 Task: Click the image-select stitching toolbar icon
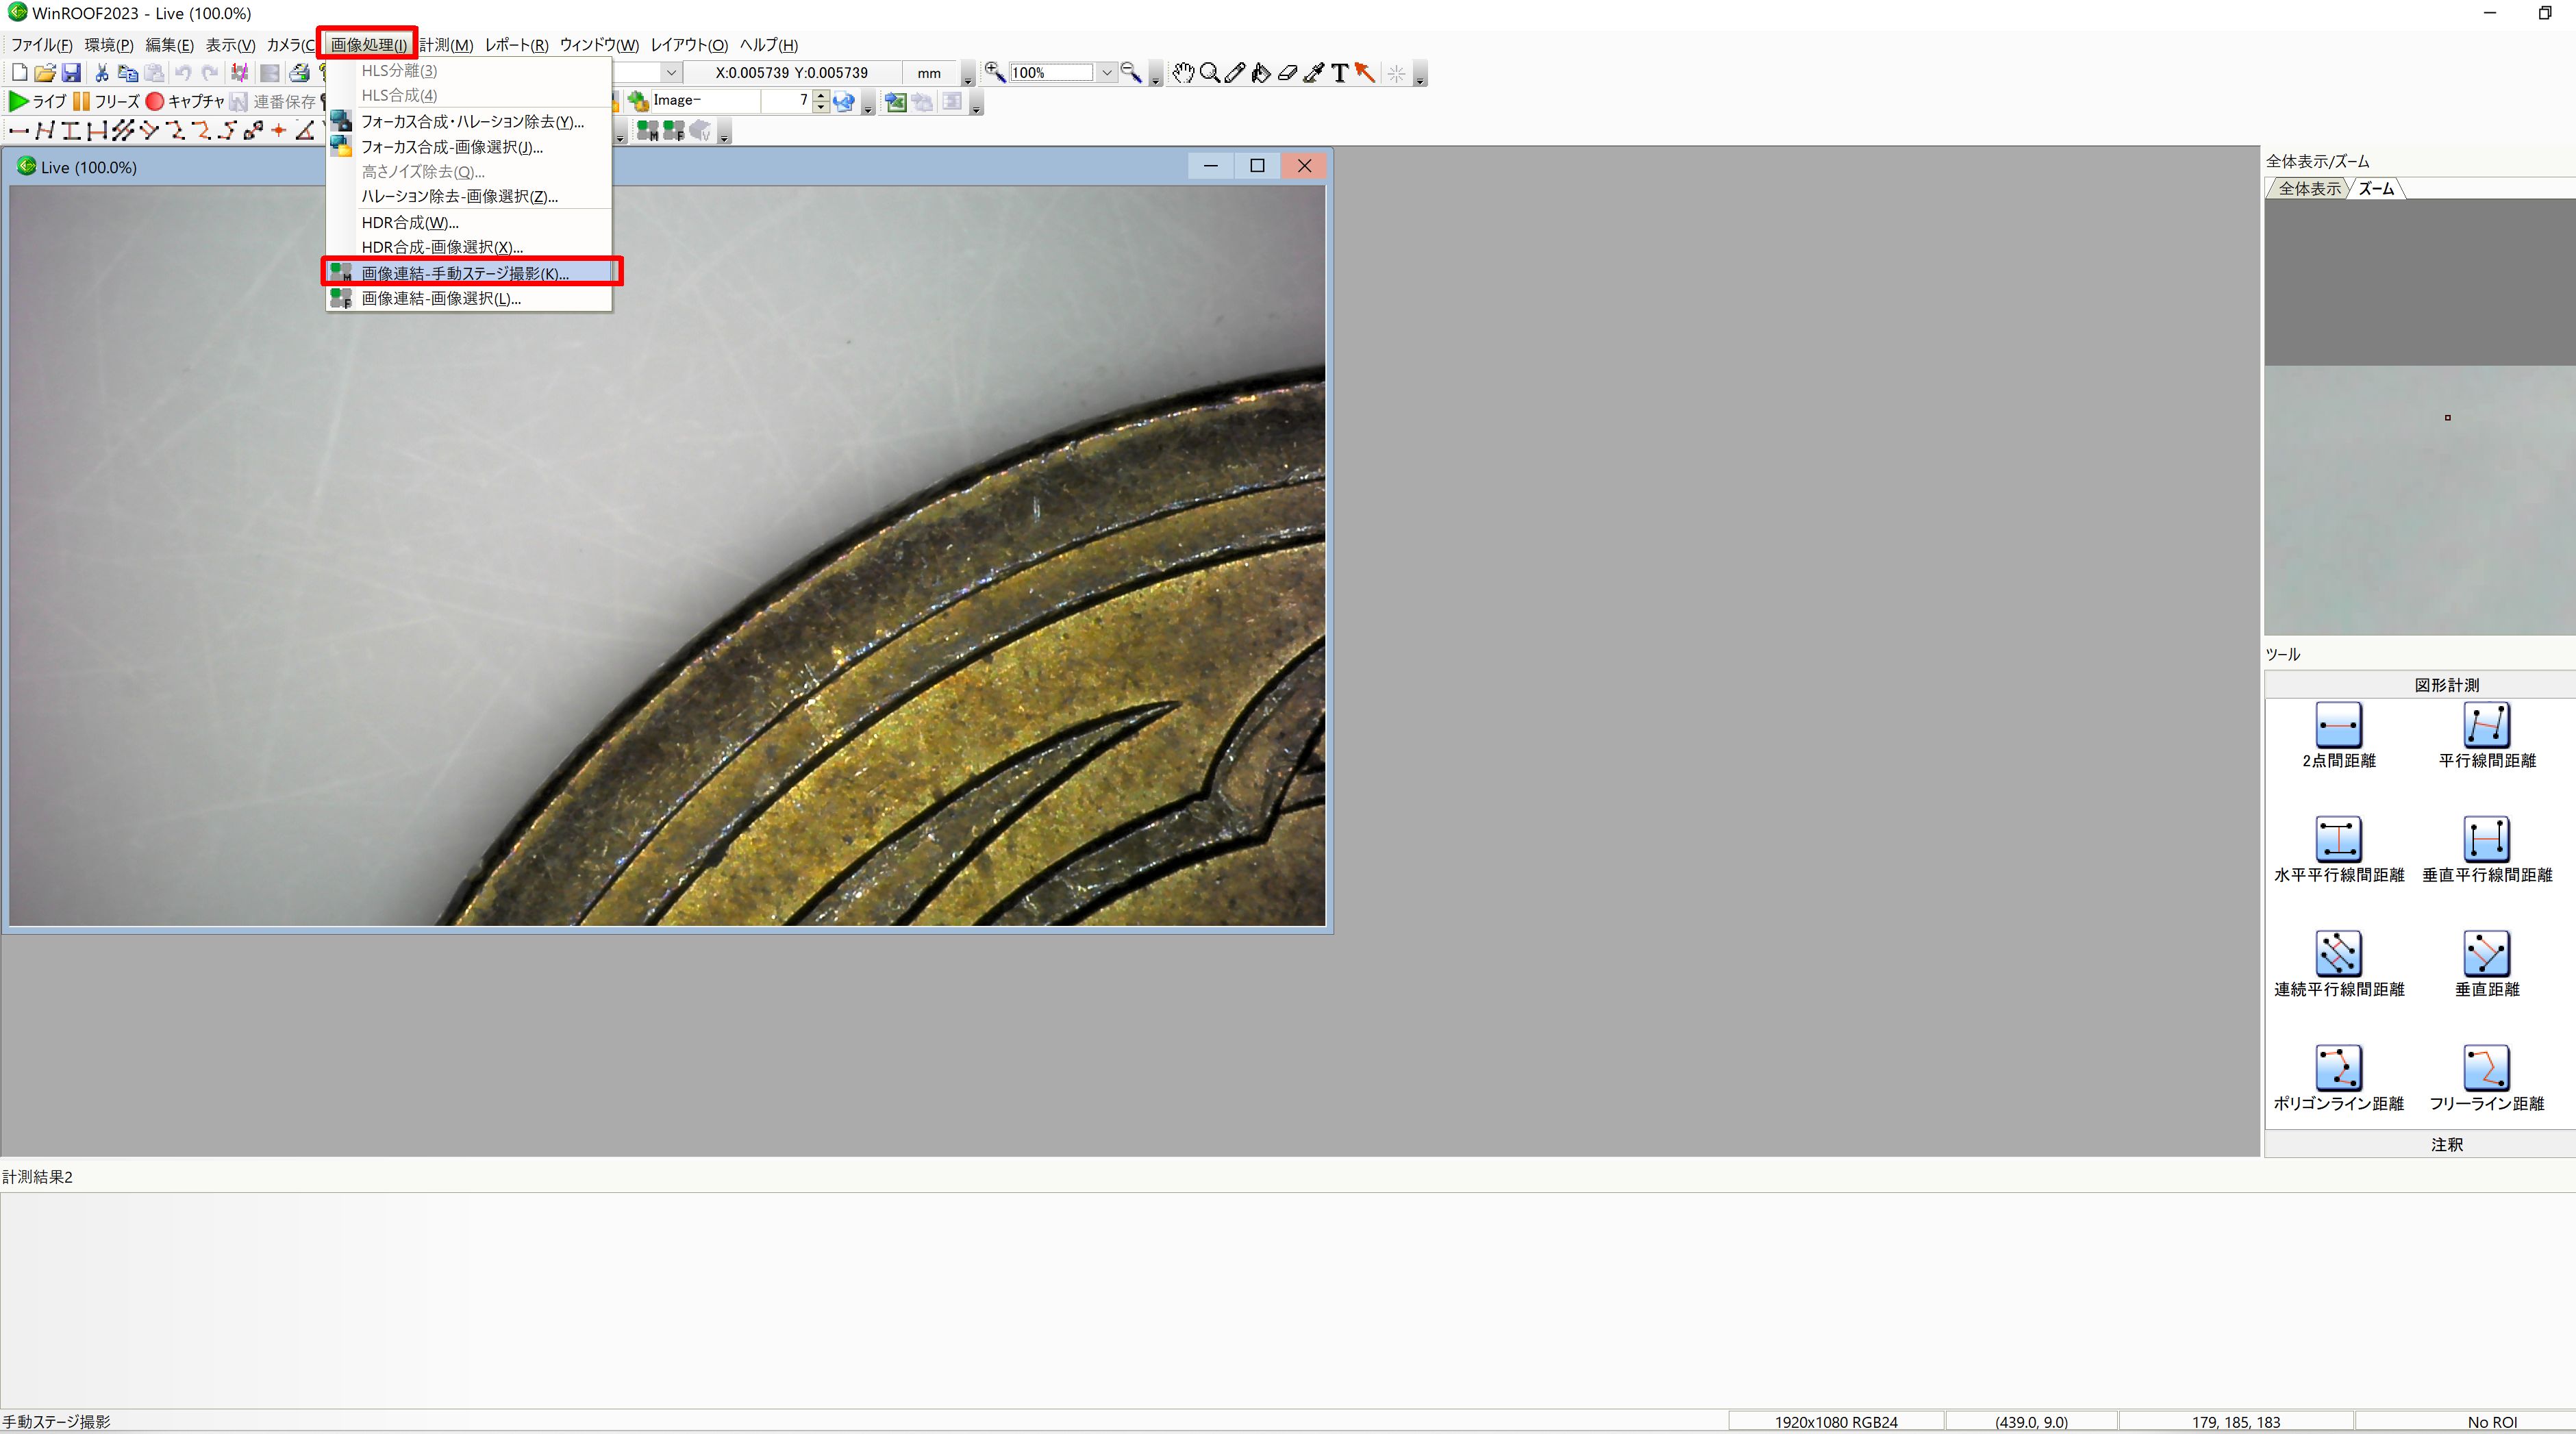tap(674, 130)
